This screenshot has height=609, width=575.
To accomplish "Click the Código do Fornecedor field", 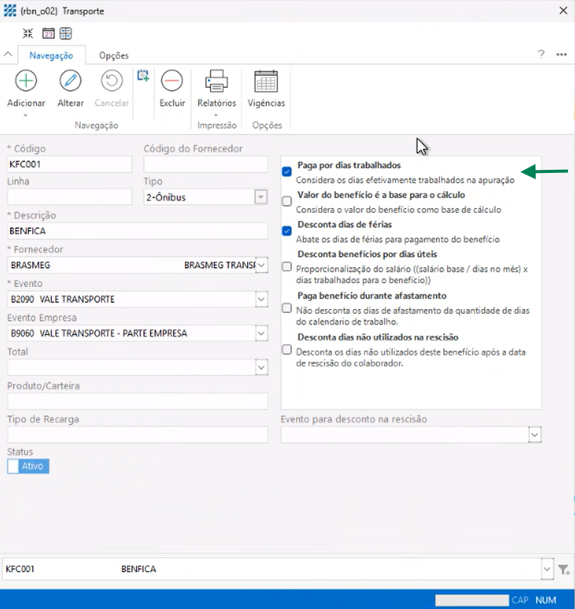I will pyautogui.click(x=206, y=164).
